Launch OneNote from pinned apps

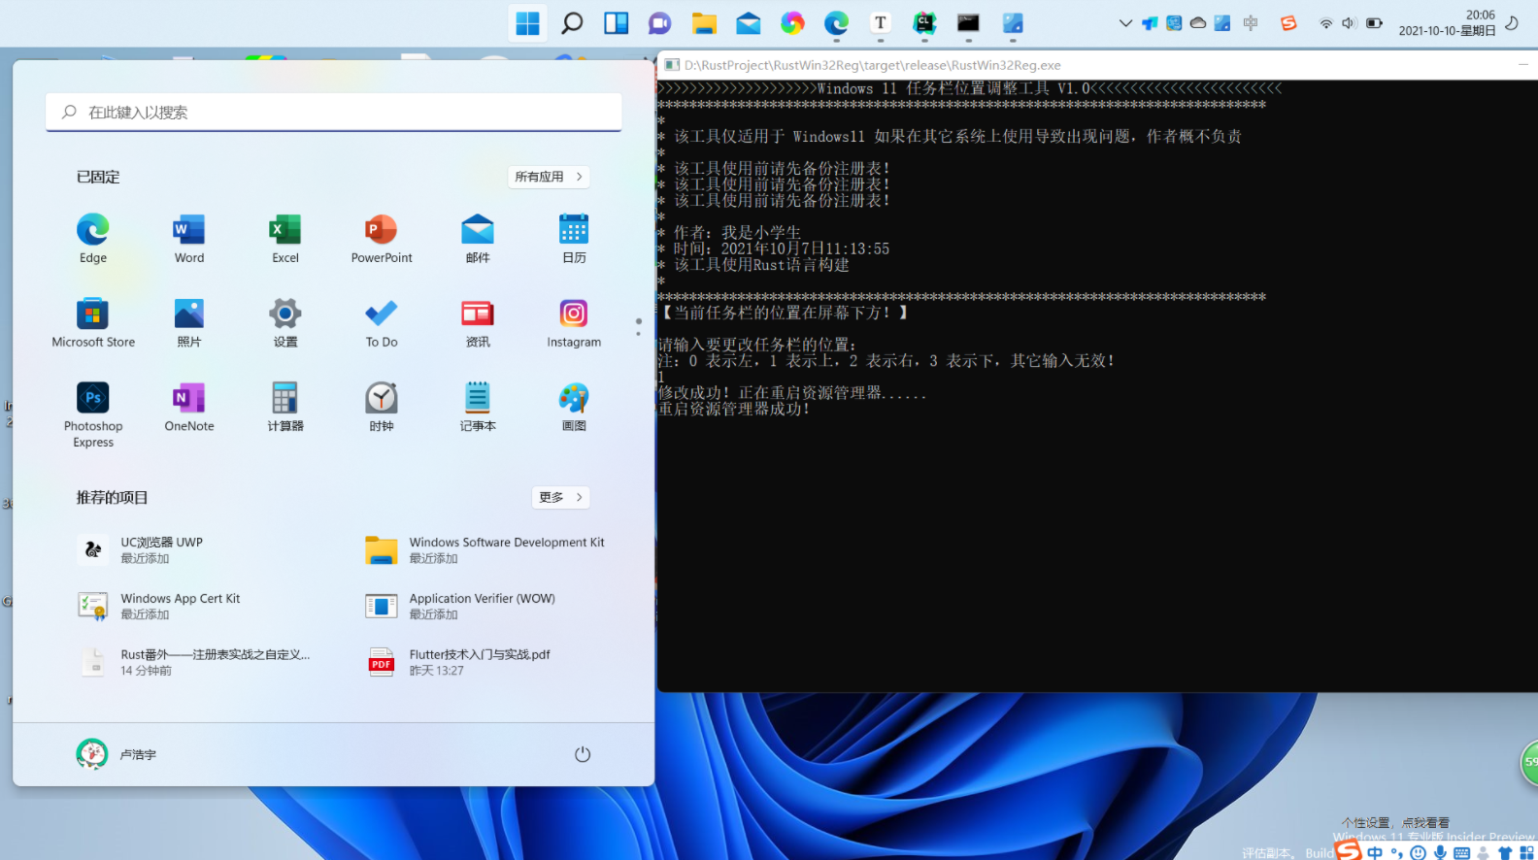[x=189, y=408]
